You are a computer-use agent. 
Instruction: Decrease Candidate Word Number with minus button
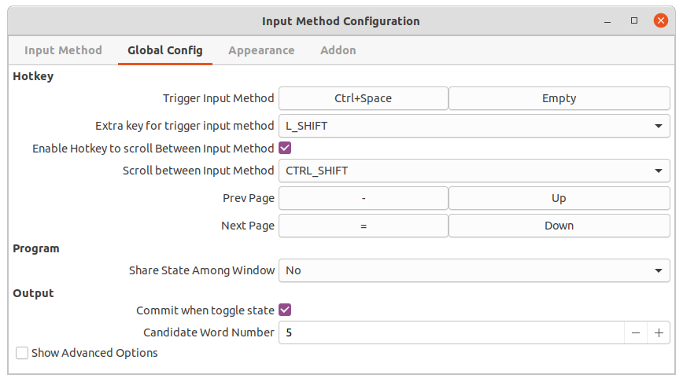pos(636,332)
